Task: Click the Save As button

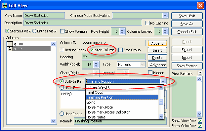Action: (x=187, y=24)
